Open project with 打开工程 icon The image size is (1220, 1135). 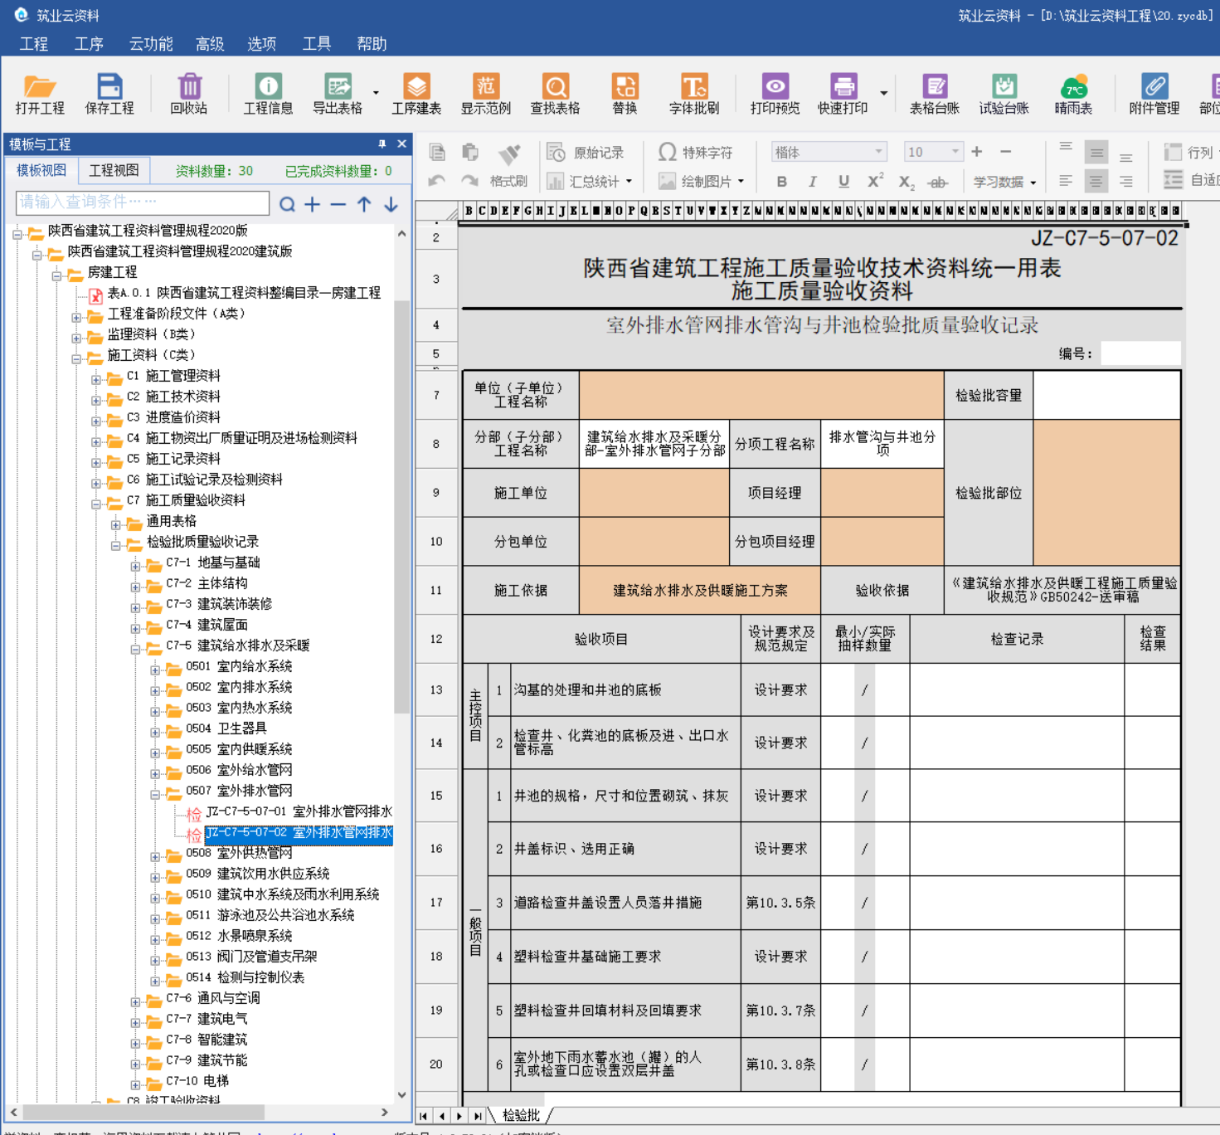[39, 94]
